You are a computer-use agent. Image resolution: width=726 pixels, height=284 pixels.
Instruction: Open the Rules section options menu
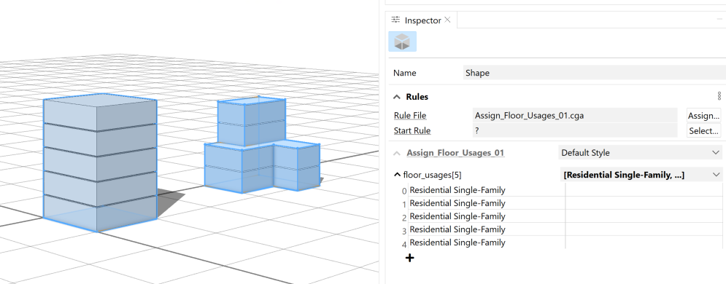click(719, 96)
